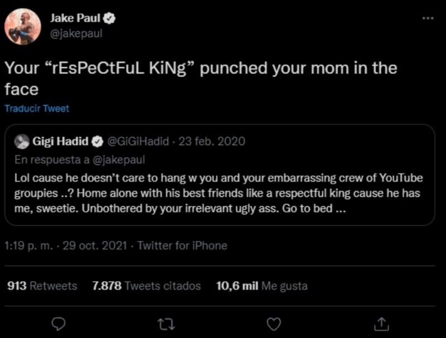Click the reply speech bubble icon
The height and width of the screenshot is (338, 446).
(x=58, y=323)
